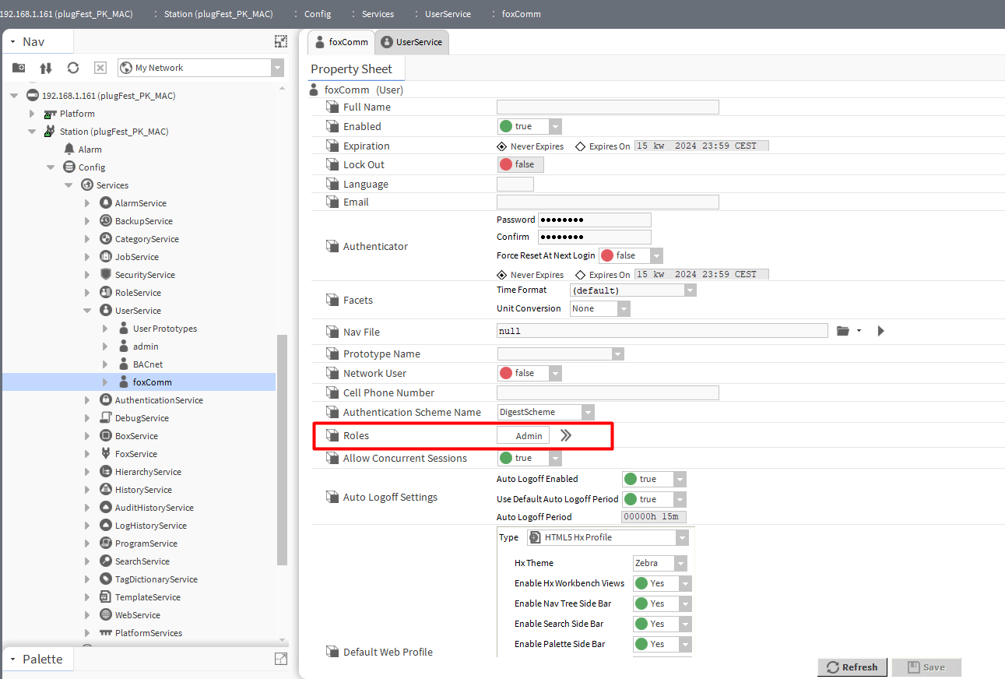Click the sync up-down arrows icon in Nav
The width and height of the screenshot is (1005, 679).
pyautogui.click(x=46, y=68)
